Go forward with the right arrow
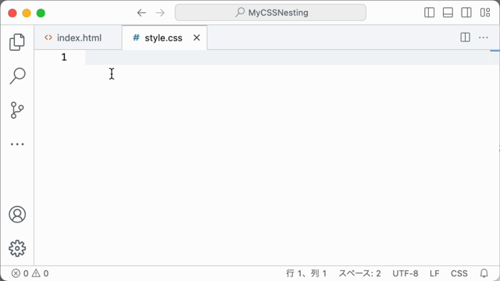This screenshot has width=500, height=281. point(160,12)
